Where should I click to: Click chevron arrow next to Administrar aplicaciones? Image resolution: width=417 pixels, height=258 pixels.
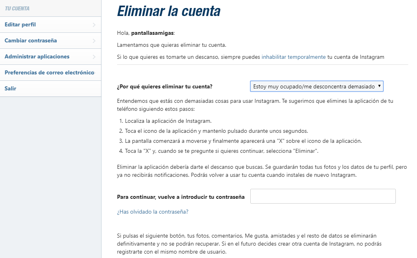click(94, 57)
